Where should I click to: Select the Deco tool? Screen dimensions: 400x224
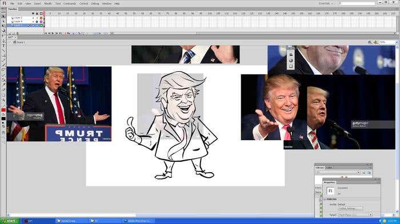point(3,70)
